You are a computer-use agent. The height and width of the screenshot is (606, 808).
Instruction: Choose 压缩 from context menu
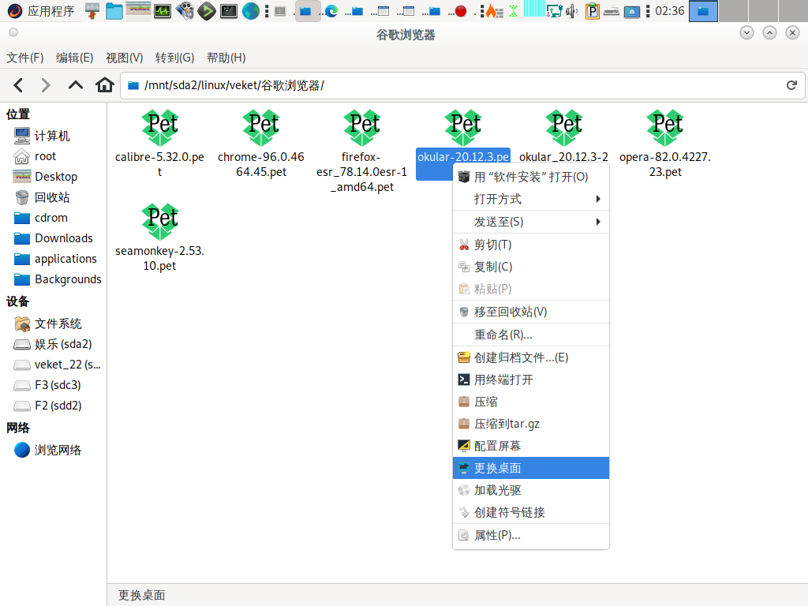(x=531, y=402)
